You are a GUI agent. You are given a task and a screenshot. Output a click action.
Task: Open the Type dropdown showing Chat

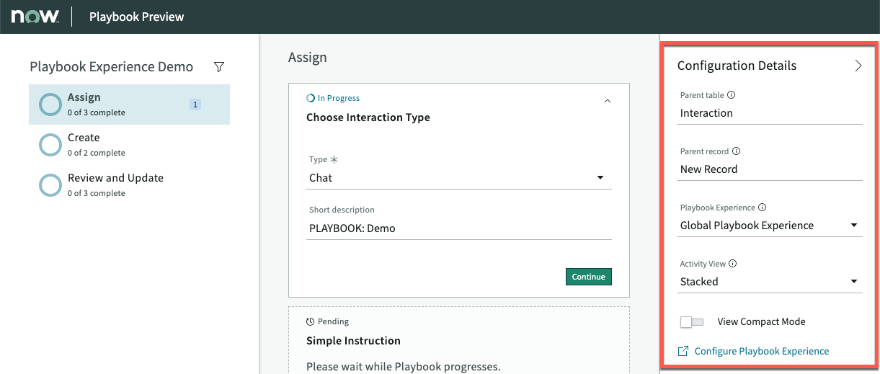(459, 178)
